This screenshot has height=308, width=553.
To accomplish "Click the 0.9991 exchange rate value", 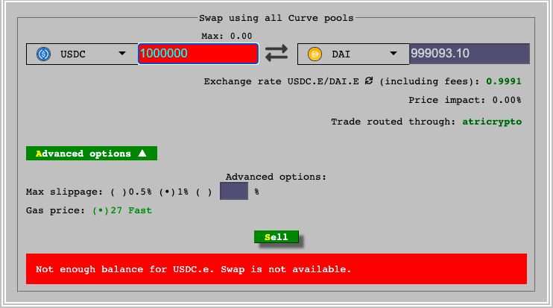I will 504,81.
